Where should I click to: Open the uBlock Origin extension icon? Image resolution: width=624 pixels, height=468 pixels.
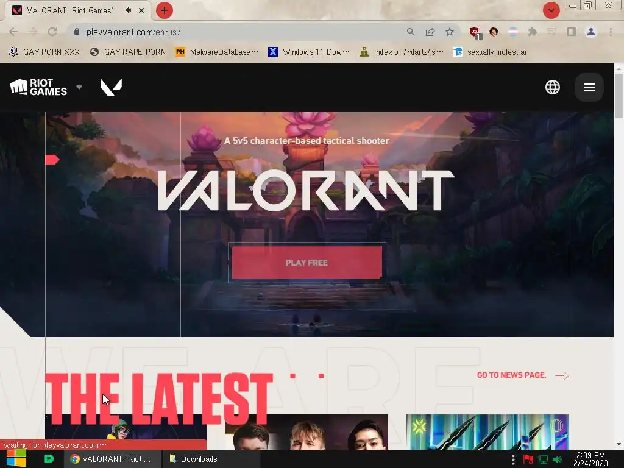[475, 33]
